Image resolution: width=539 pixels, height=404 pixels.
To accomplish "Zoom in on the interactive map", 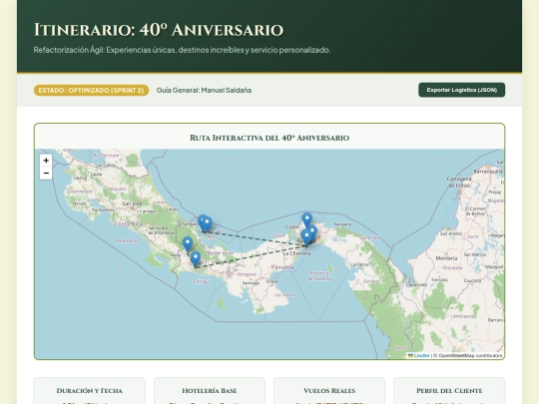I will 46,160.
